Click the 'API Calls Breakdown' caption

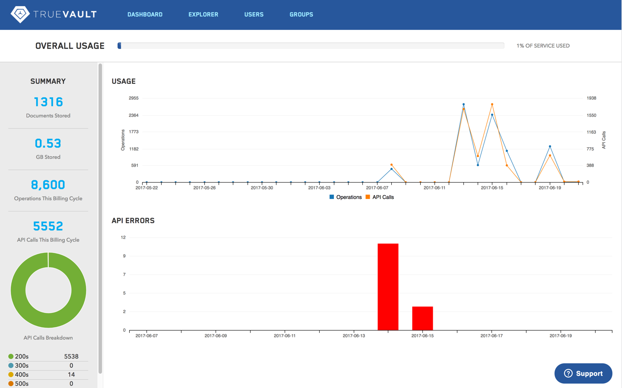(x=48, y=338)
